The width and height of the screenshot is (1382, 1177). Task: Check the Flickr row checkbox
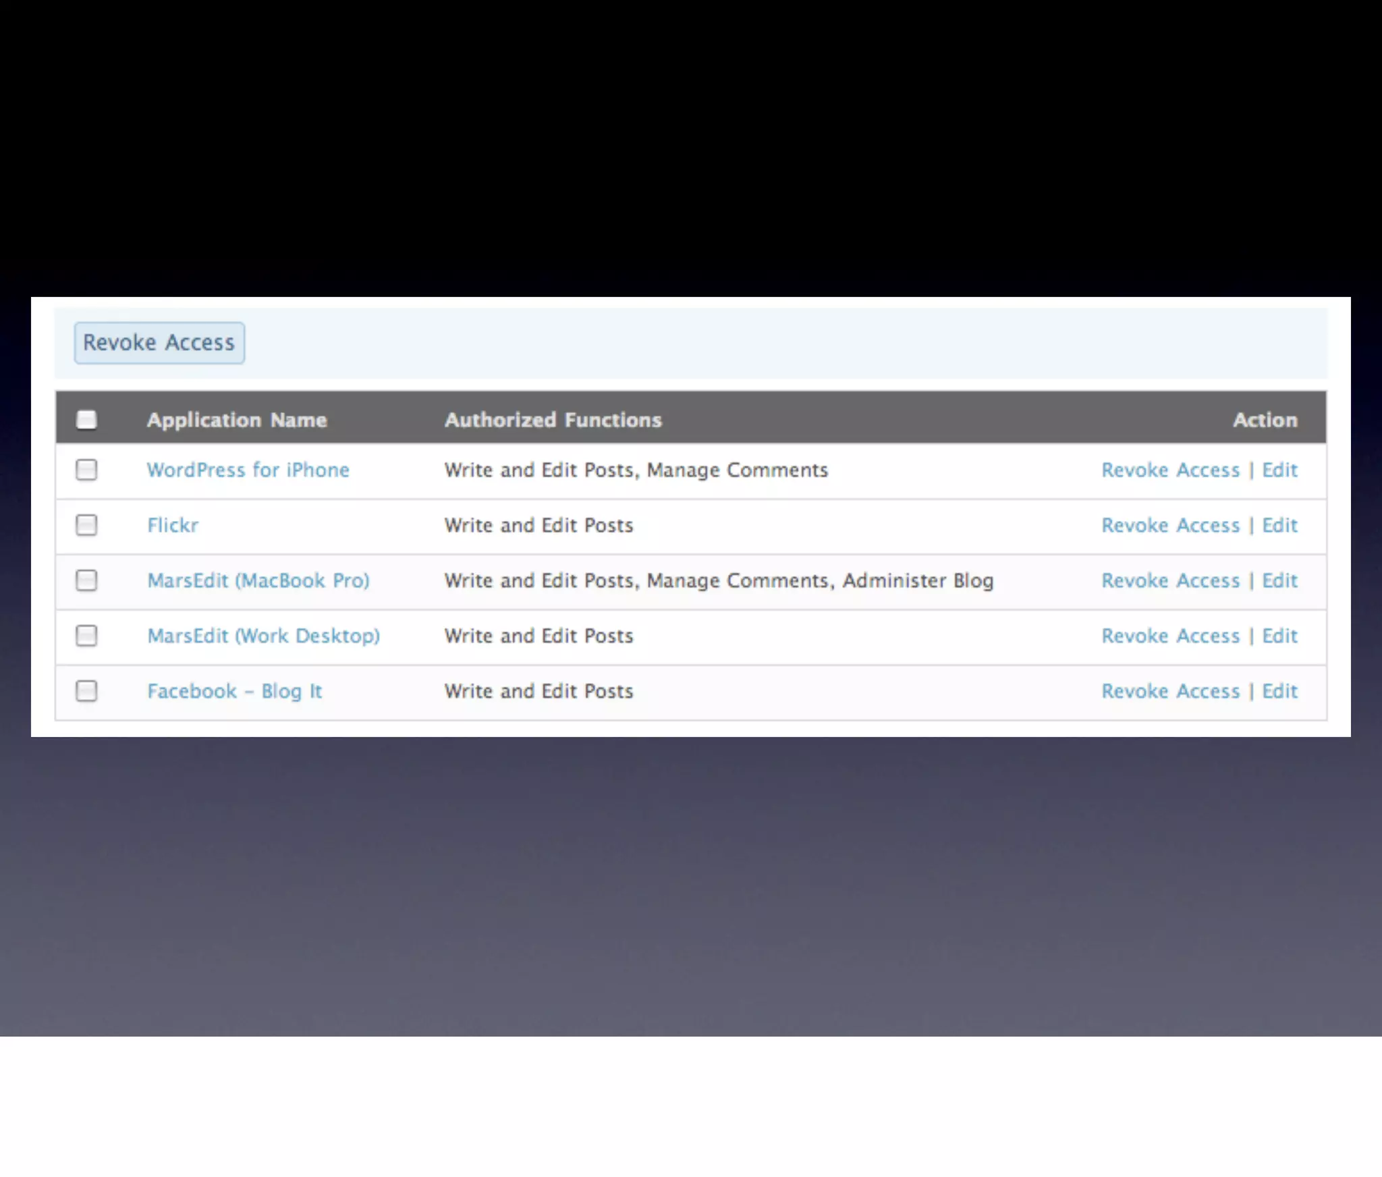tap(86, 525)
